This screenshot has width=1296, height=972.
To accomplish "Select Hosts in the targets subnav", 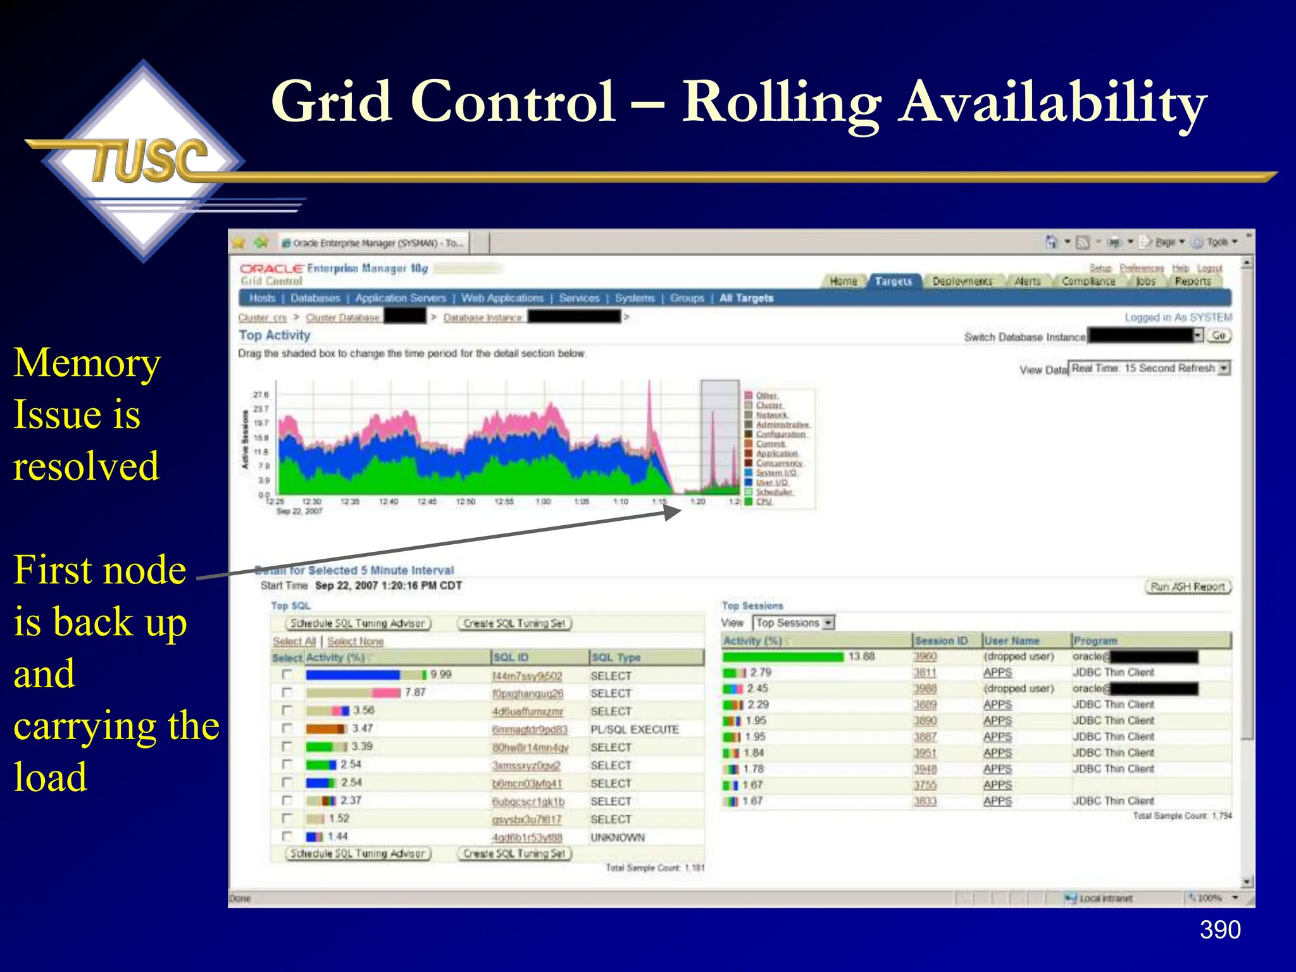I will (x=262, y=298).
